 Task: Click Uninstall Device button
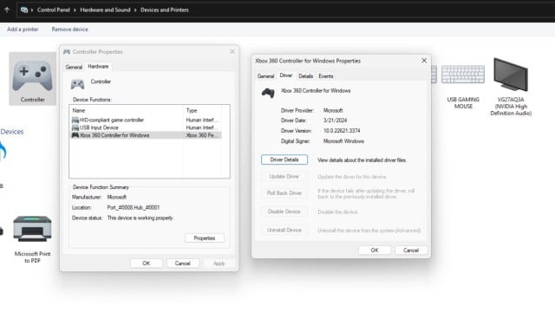pyautogui.click(x=284, y=230)
